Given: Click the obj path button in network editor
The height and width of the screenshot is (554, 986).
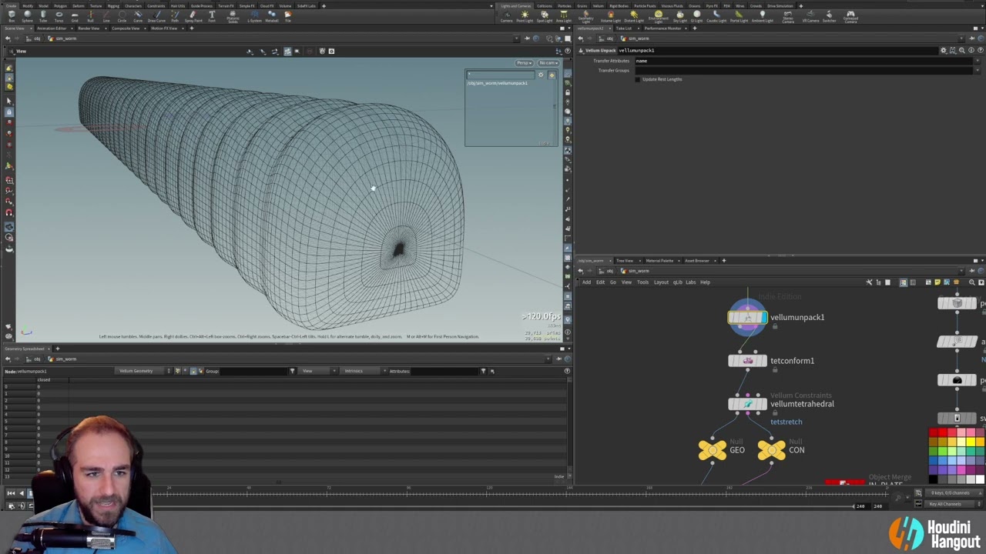Looking at the screenshot, I should 609,271.
